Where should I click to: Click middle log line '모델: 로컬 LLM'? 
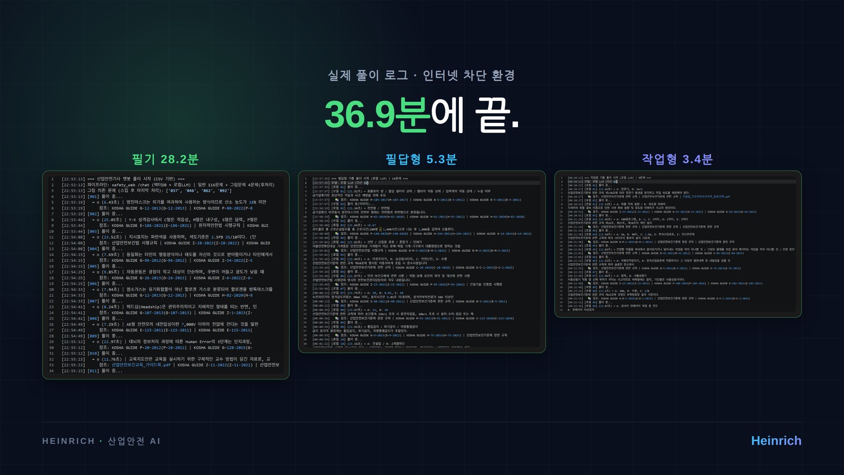point(340,183)
